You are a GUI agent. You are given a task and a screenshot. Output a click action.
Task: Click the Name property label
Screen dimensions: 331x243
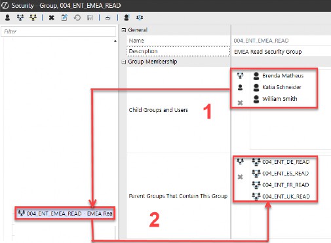tap(136, 41)
